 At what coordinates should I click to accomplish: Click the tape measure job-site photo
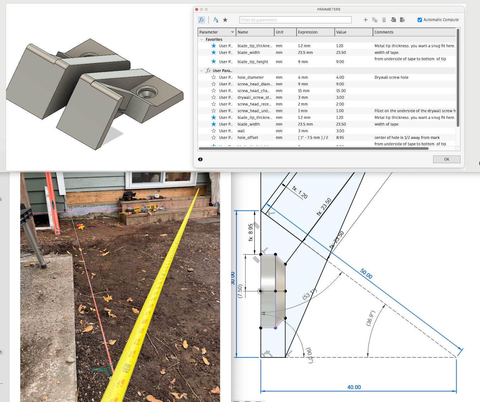(x=120, y=287)
